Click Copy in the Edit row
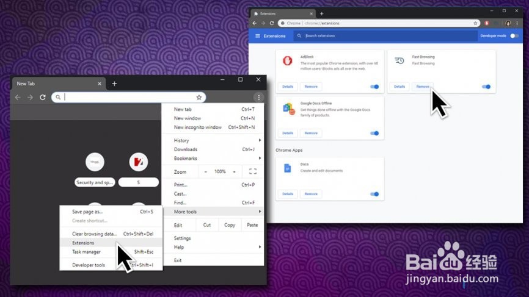The image size is (529, 297). pyautogui.click(x=230, y=225)
